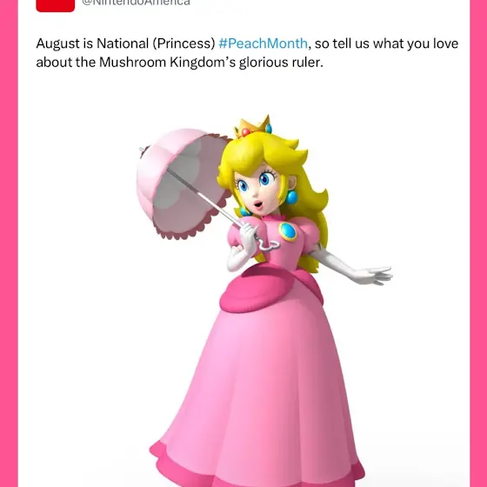Open the #PeachMonth hashtag link

click(x=263, y=43)
